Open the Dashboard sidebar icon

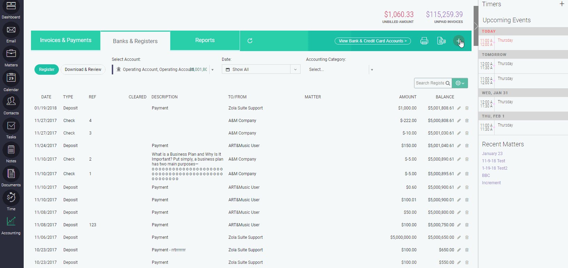(x=11, y=6)
